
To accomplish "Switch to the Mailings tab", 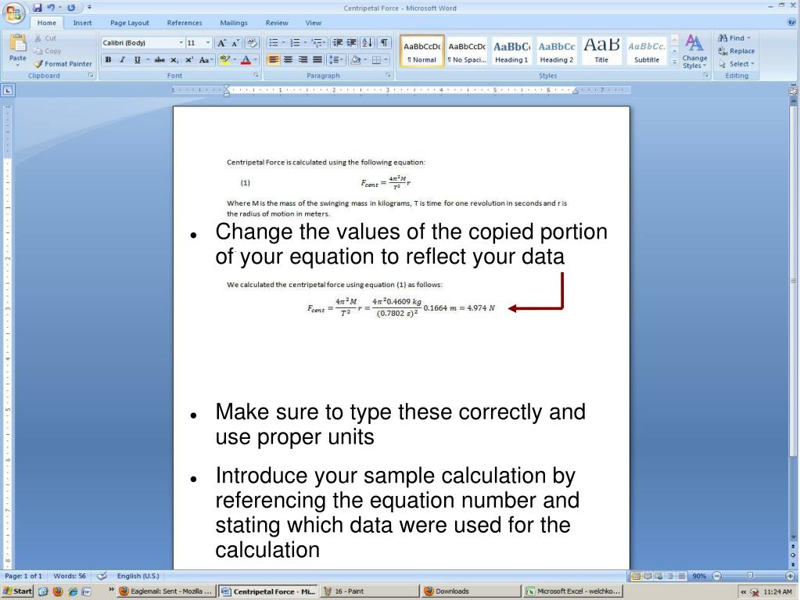I will pyautogui.click(x=234, y=23).
